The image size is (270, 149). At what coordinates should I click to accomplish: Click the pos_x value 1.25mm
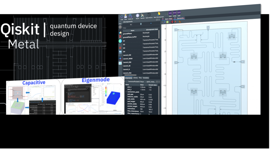[x=143, y=87]
